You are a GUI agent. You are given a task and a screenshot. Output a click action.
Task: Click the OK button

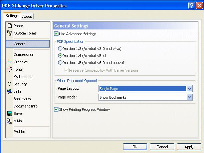click(x=135, y=147)
